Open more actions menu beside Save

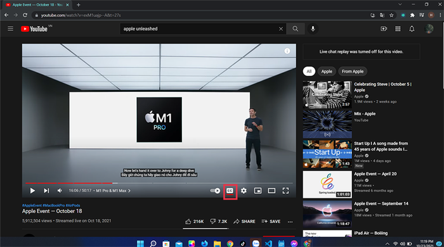[291, 222]
